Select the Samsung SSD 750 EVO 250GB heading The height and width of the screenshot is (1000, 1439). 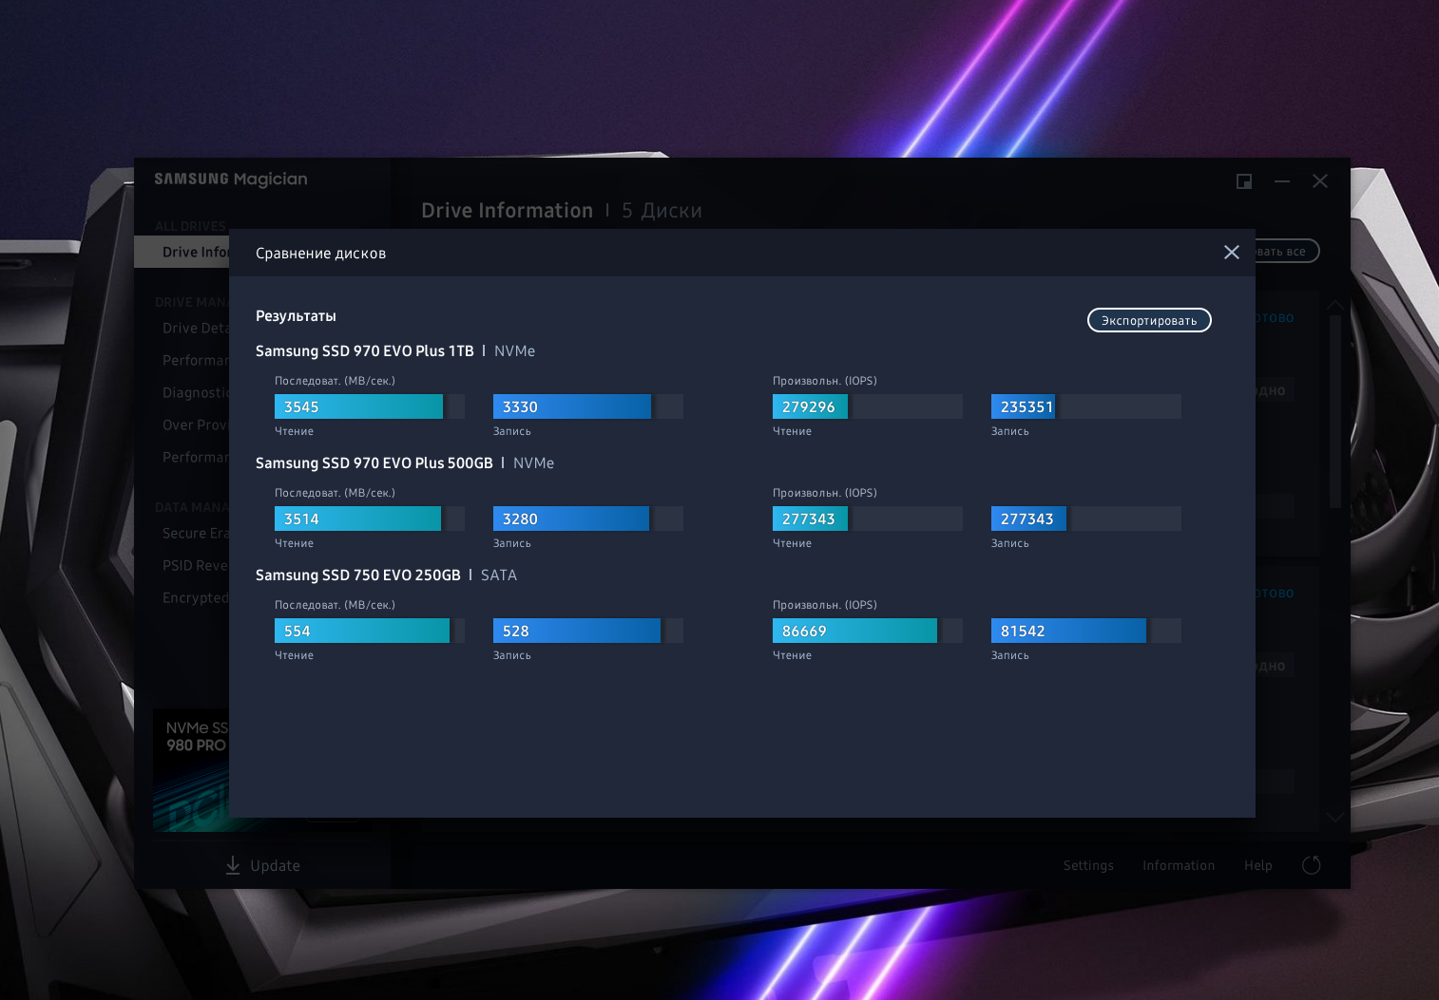point(358,575)
